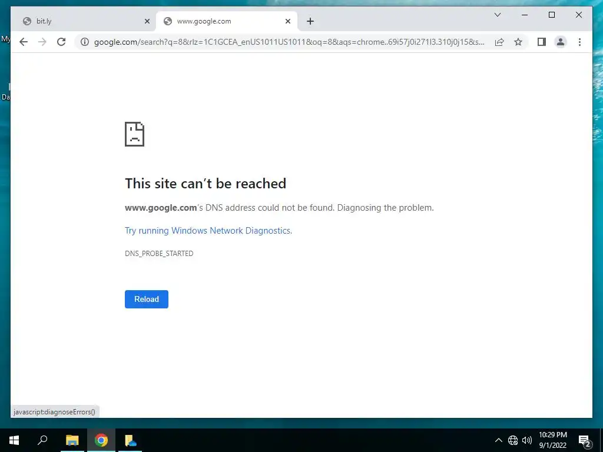603x452 pixels.
Task: Bookmark this tab with the star icon
Action: [518, 42]
